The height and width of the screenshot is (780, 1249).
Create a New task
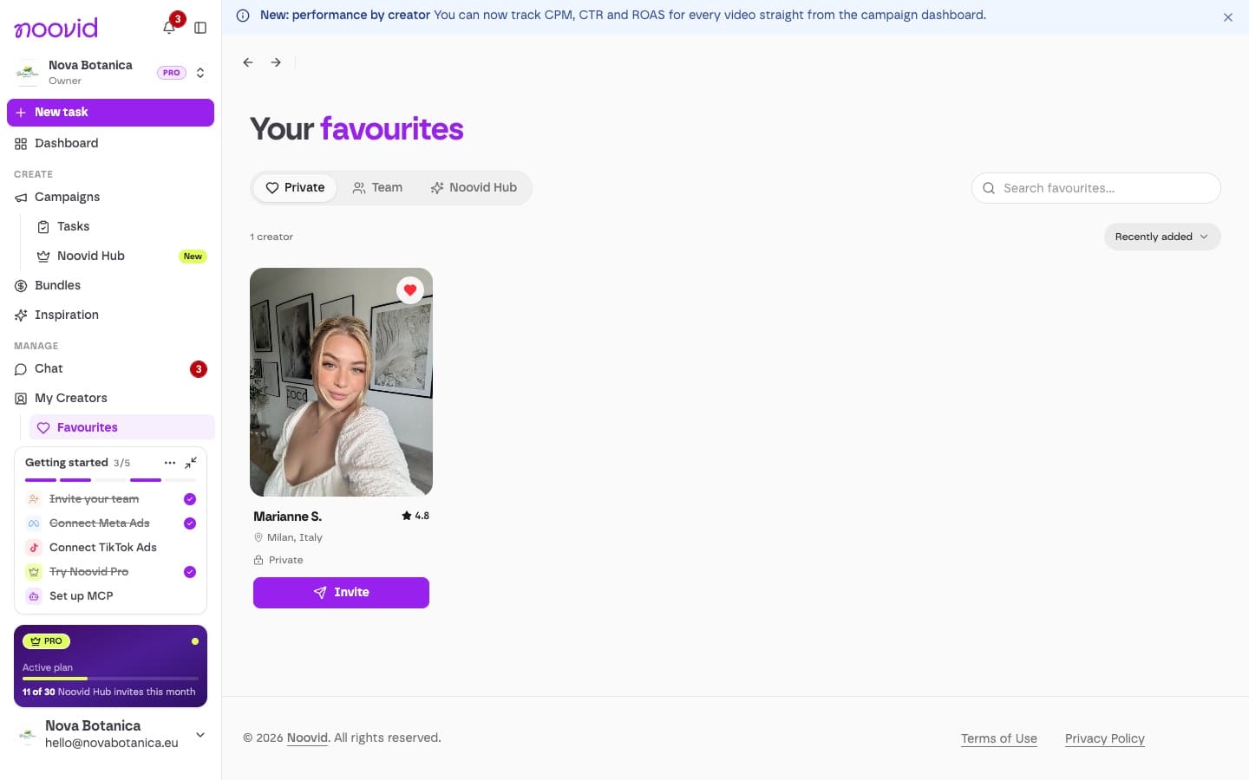pos(110,113)
